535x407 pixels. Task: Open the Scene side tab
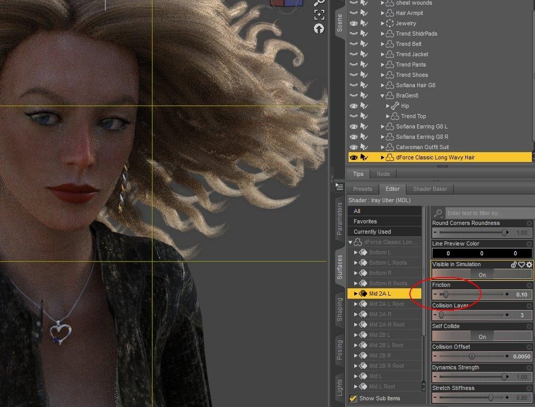(339, 23)
